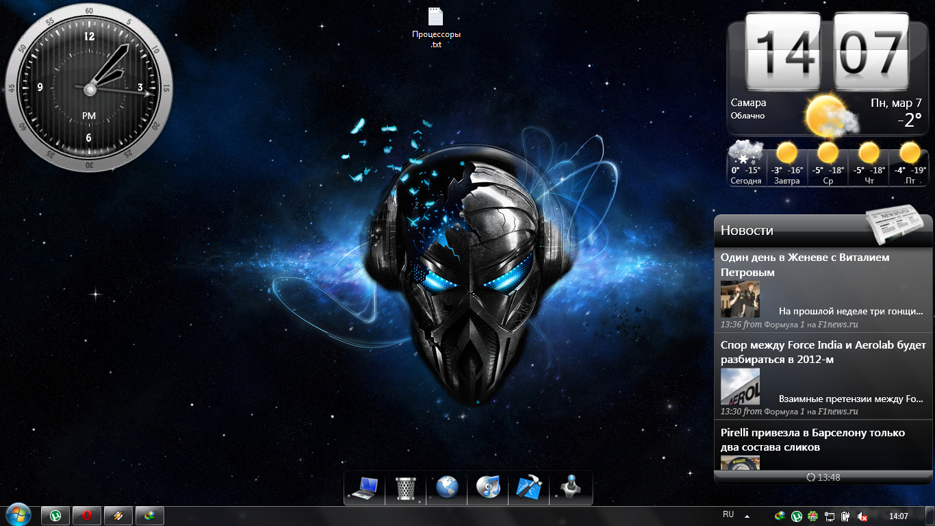The image size is (935, 526).
Task: Open the network status tray icon
Action: [x=830, y=516]
